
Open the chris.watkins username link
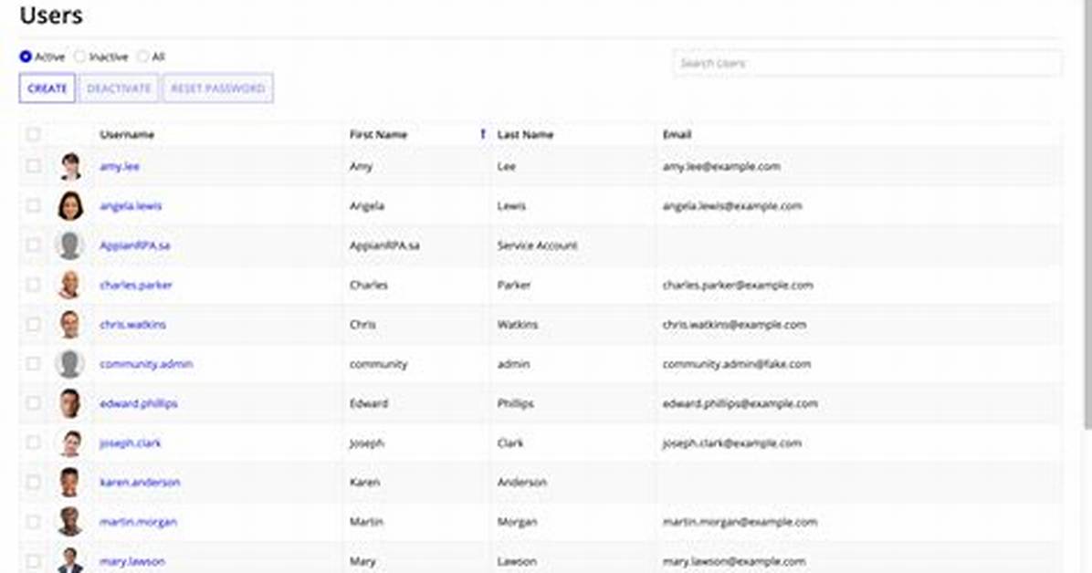[x=132, y=325]
